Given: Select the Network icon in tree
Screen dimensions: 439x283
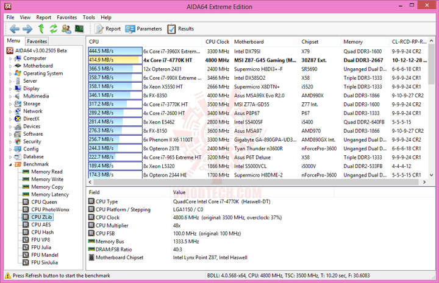Looking at the screenshot, I should point(18,111).
